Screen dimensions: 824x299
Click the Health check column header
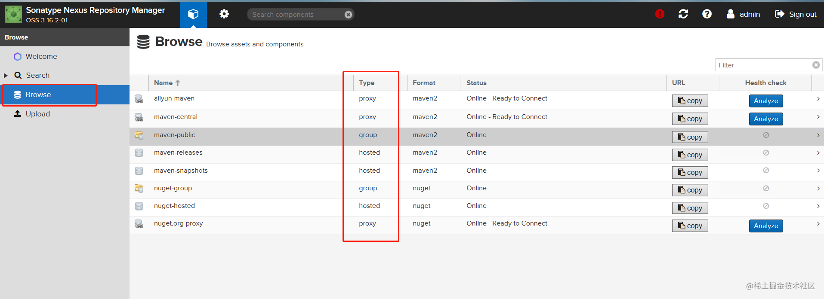click(x=765, y=83)
